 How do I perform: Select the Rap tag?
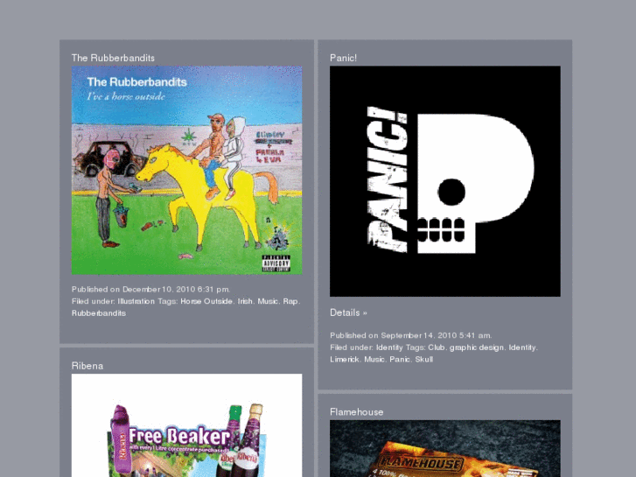[290, 301]
